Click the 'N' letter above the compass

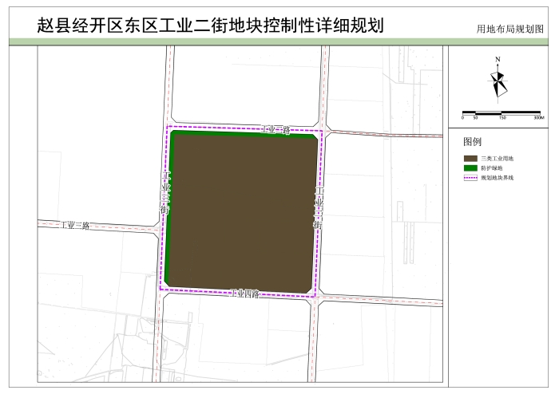498,60
